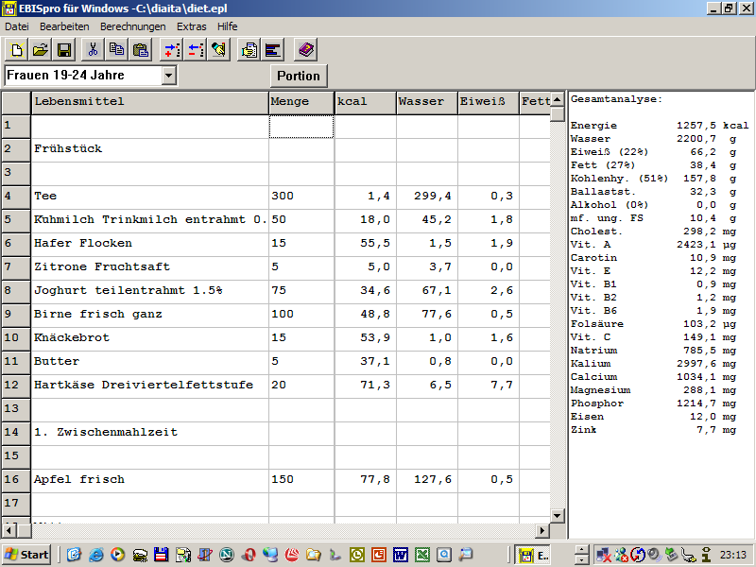The image size is (756, 567).
Task: Open the Extras menu
Action: coord(191,26)
